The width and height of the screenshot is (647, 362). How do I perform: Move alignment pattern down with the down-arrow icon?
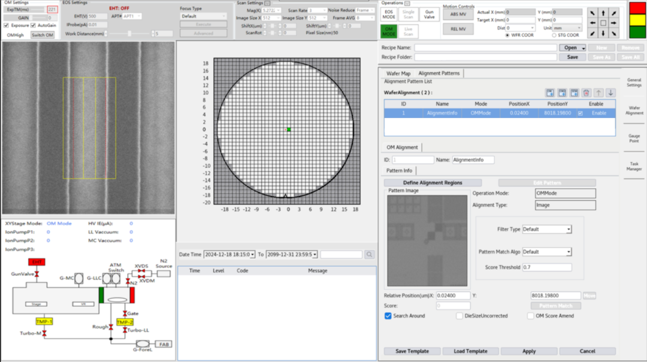610,92
